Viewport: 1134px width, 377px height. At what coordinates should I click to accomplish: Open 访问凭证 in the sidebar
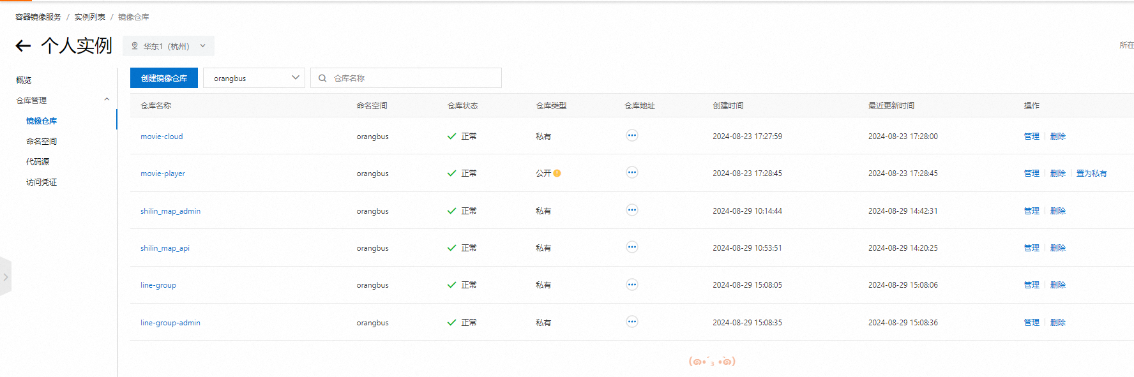pos(42,182)
